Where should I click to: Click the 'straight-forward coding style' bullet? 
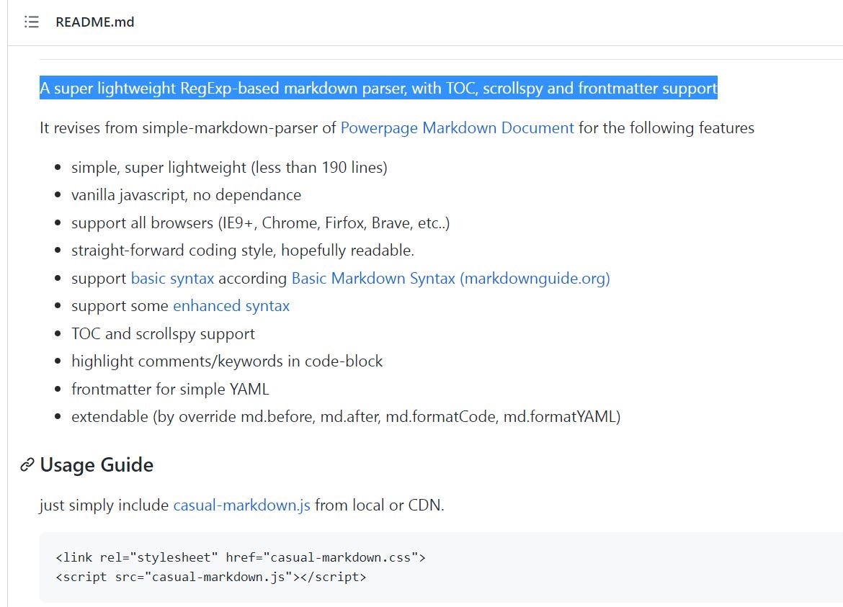point(243,251)
